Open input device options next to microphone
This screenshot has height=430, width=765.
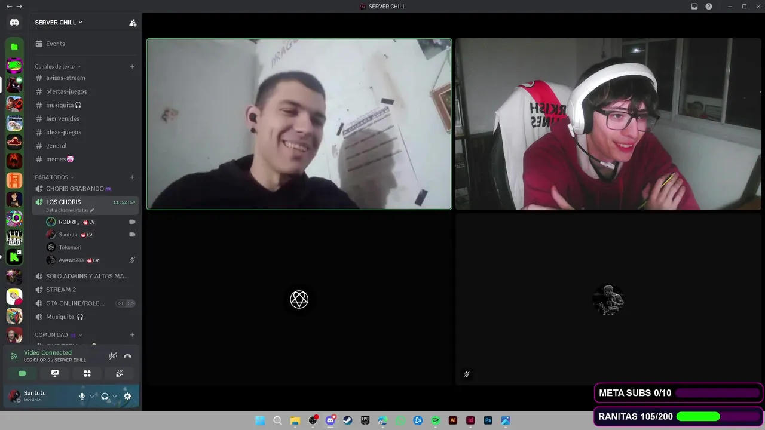(92, 396)
